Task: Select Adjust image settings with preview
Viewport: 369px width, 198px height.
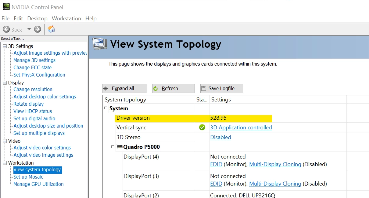Action: (x=50, y=53)
